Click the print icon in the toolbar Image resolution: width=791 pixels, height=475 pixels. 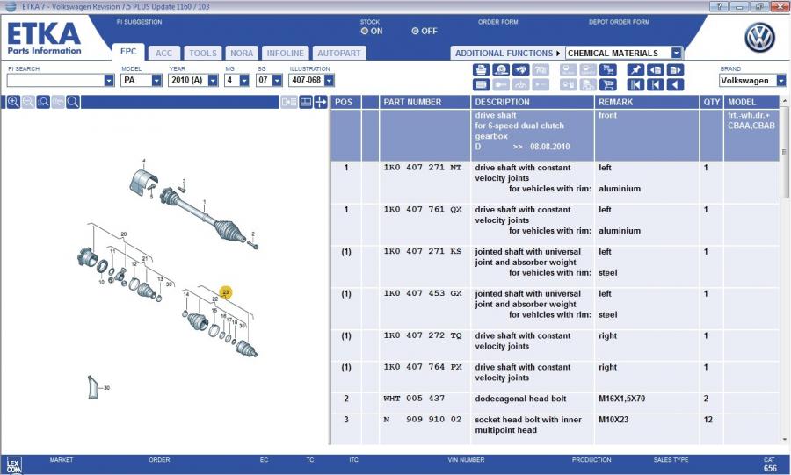click(481, 70)
